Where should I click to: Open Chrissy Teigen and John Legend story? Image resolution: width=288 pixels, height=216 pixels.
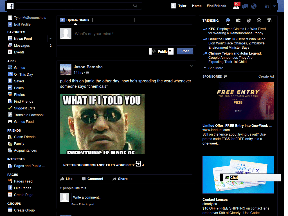click(x=235, y=58)
